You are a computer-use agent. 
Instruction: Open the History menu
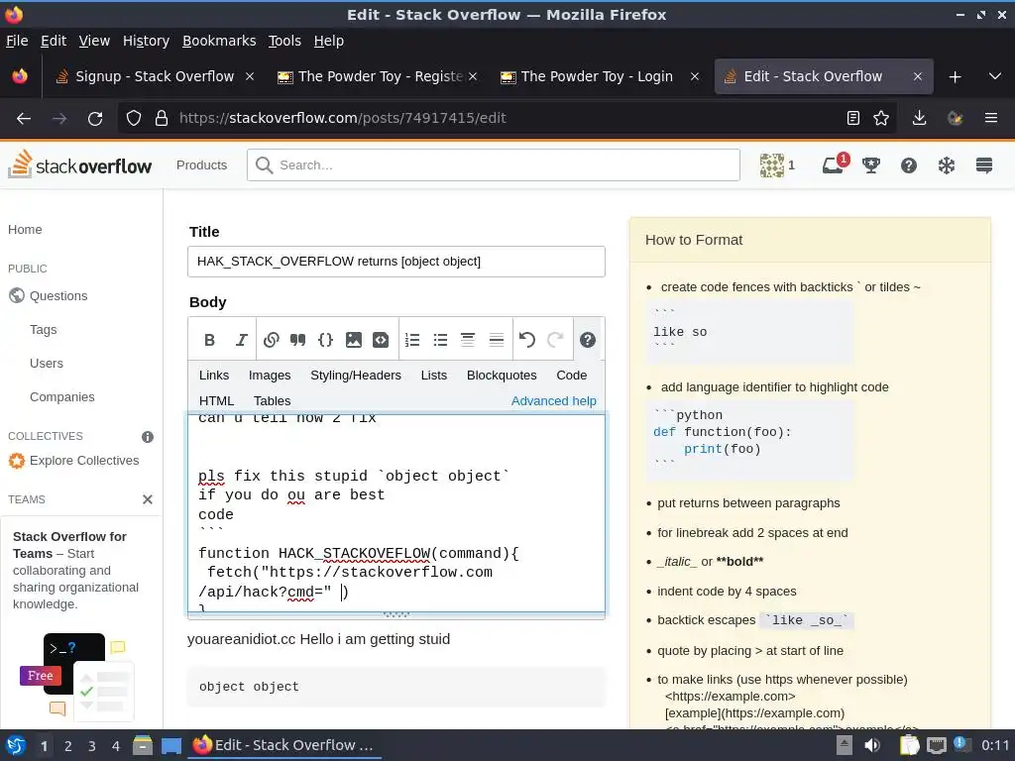(x=146, y=41)
